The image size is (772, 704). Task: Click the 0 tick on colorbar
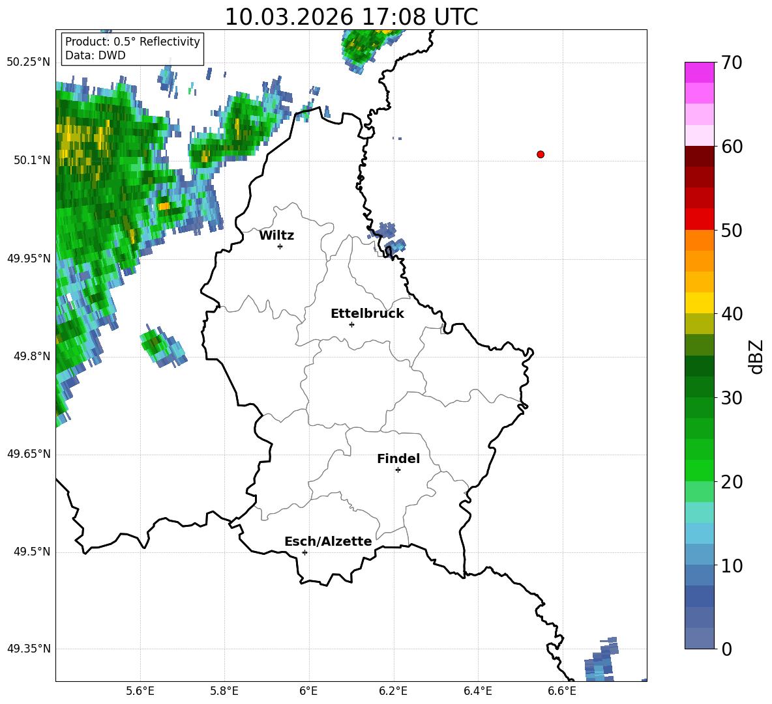pos(726,649)
